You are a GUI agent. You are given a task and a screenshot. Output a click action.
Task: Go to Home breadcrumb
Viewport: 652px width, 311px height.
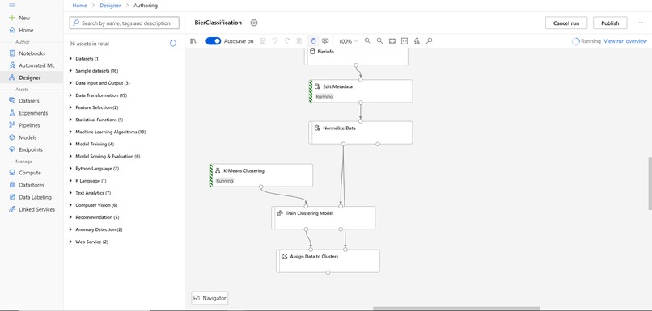tap(79, 6)
